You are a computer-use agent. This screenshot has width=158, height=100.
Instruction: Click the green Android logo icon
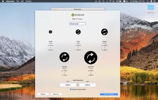(73, 15)
